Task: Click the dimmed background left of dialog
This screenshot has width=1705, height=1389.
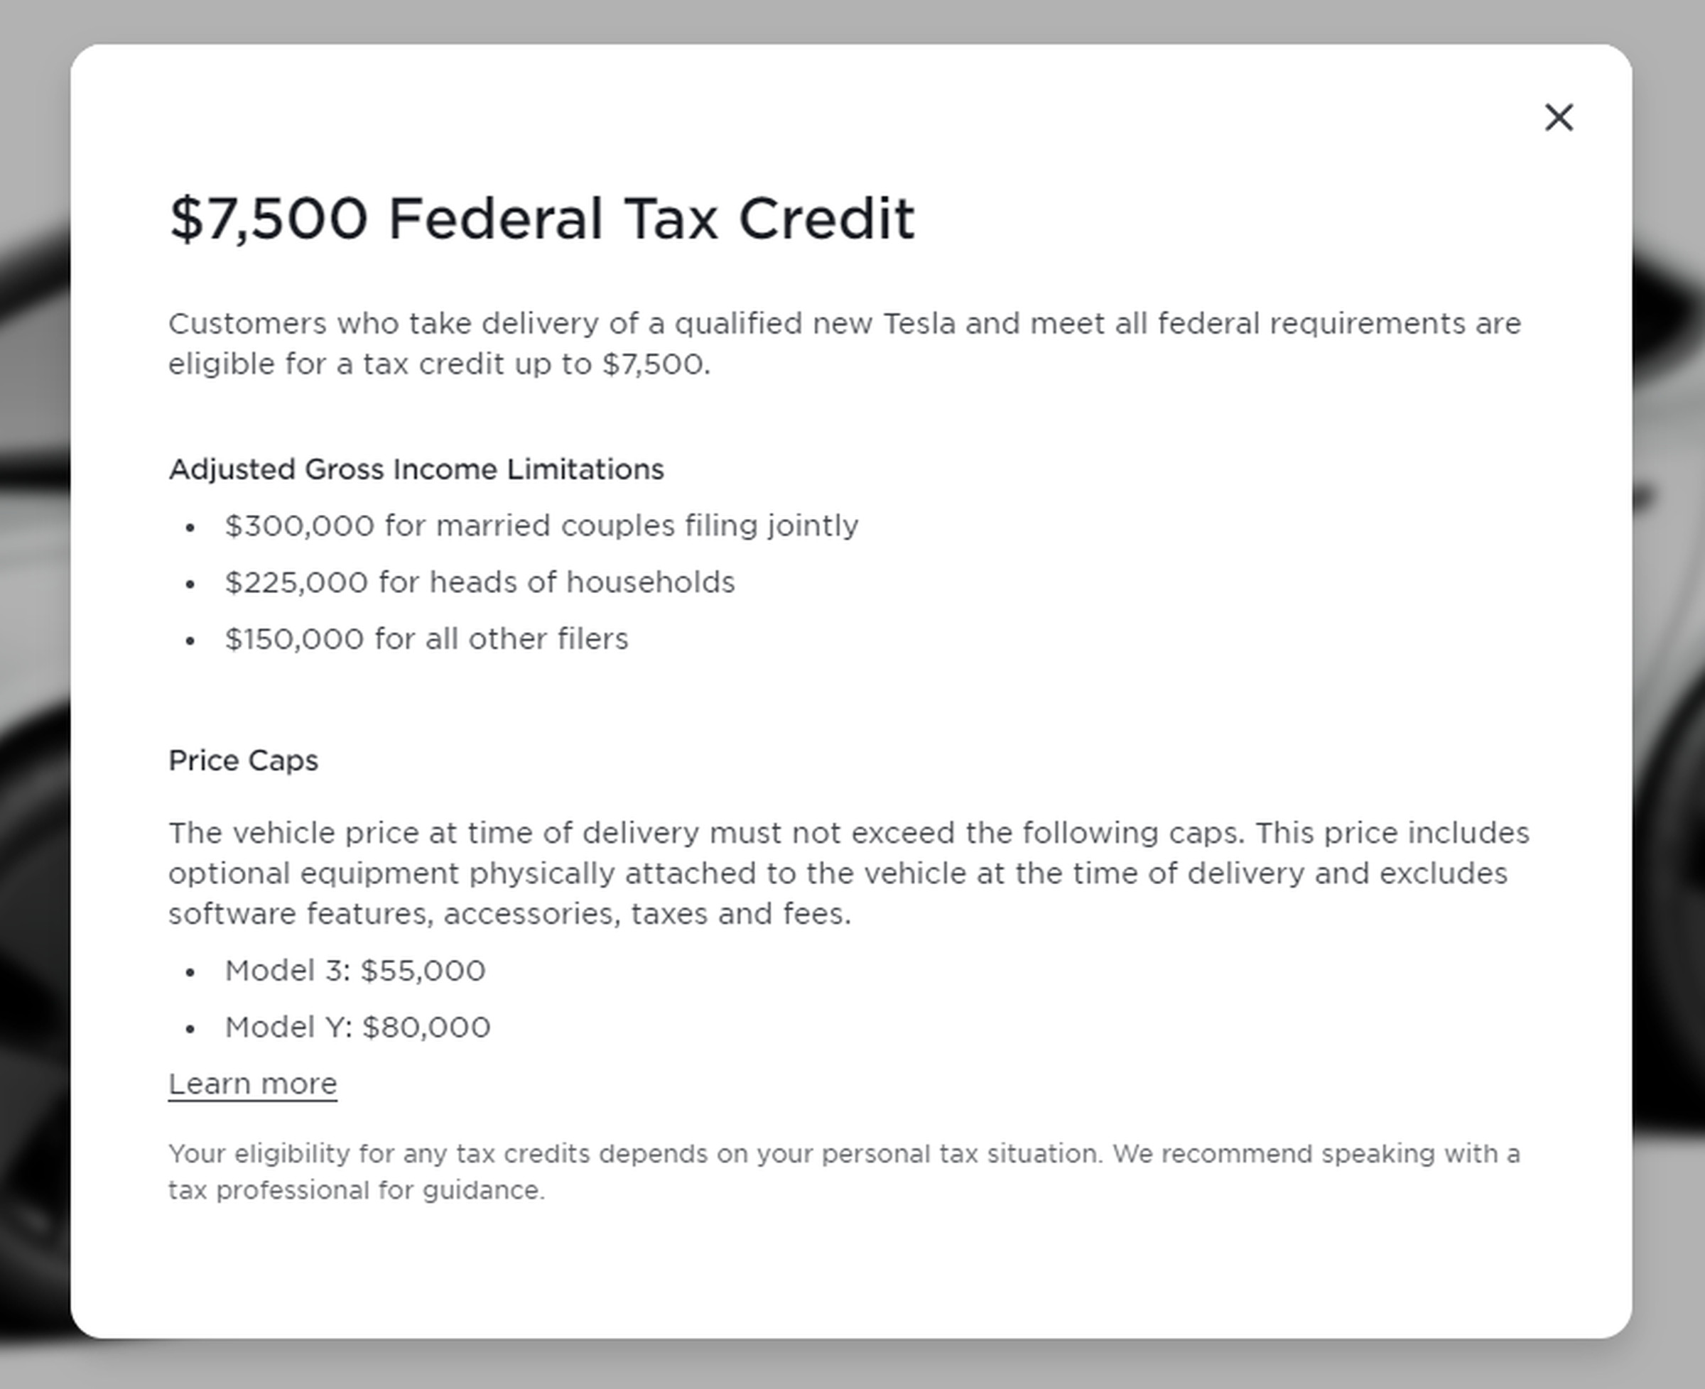Action: 36,694
